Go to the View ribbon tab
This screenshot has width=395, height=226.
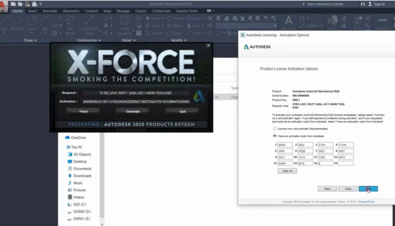pos(107,11)
